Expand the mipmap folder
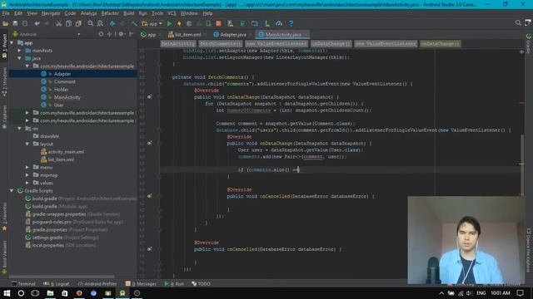This screenshot has width=533, height=299. (x=27, y=175)
